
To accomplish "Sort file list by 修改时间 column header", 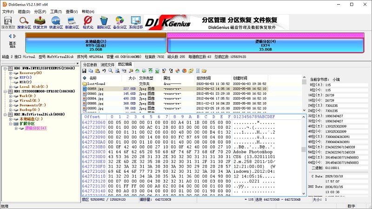I will 203,78.
